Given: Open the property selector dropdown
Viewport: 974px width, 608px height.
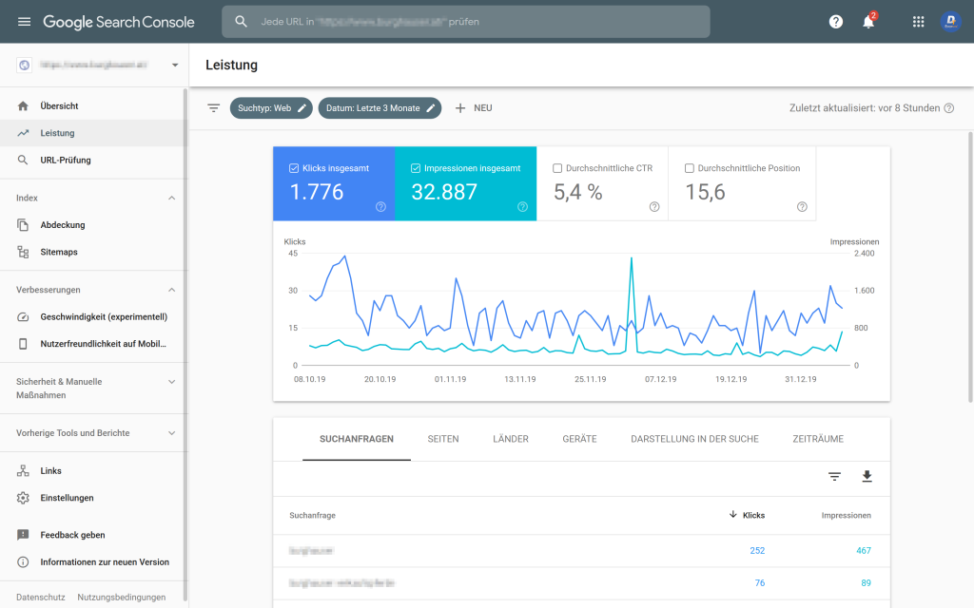Looking at the screenshot, I should coord(175,66).
